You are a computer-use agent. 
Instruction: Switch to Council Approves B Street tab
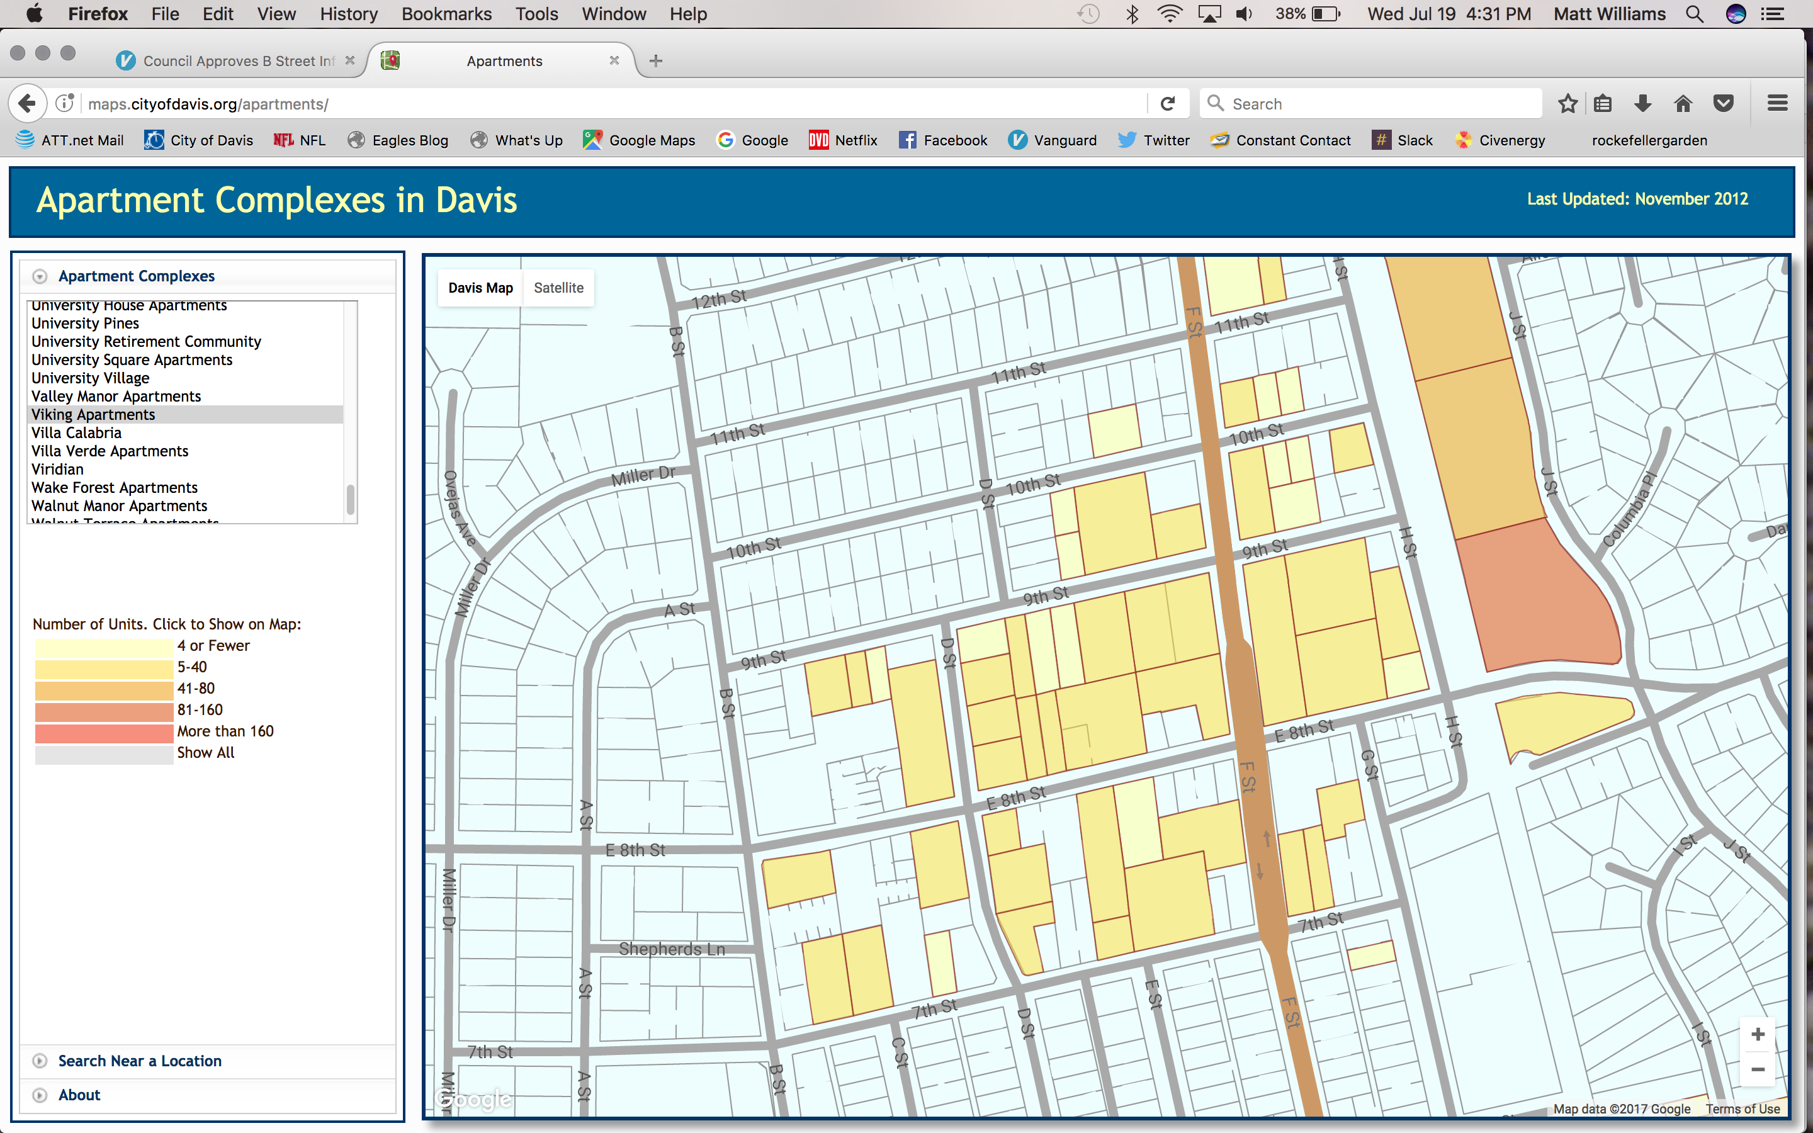(237, 60)
